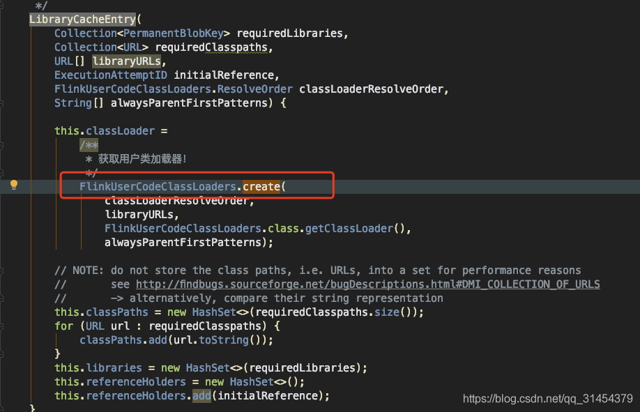640x412 pixels.
Task: Click alwaysParentFirstPatterns in the String[] parameter
Action: (189, 103)
